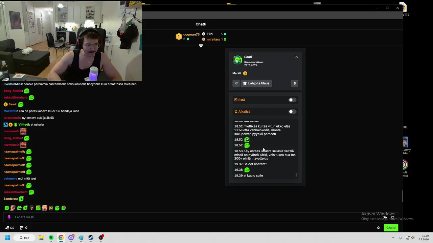433x243 pixels.
Task: Click the message 'Sä oot nontent?'
Action: (x=255, y=164)
